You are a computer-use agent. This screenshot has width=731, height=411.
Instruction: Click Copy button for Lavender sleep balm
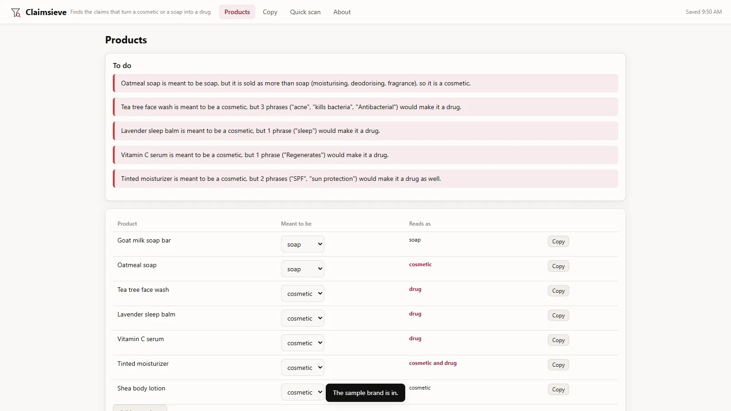point(558,316)
